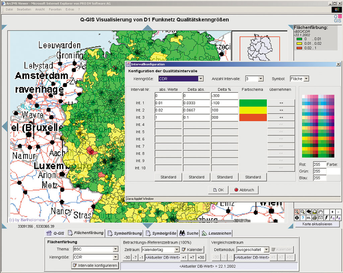Open the Kenngröße dropdown in Intervallkonfiguration dialog
This screenshot has height=273, width=343.
point(201,79)
